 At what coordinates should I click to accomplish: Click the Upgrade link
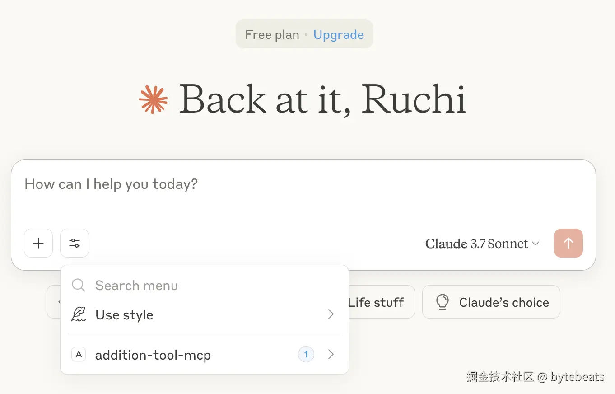[x=339, y=35]
